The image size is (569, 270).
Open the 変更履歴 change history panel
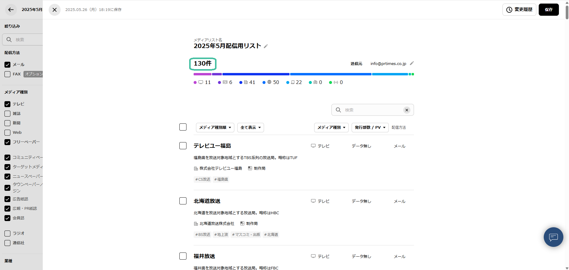tap(519, 9)
